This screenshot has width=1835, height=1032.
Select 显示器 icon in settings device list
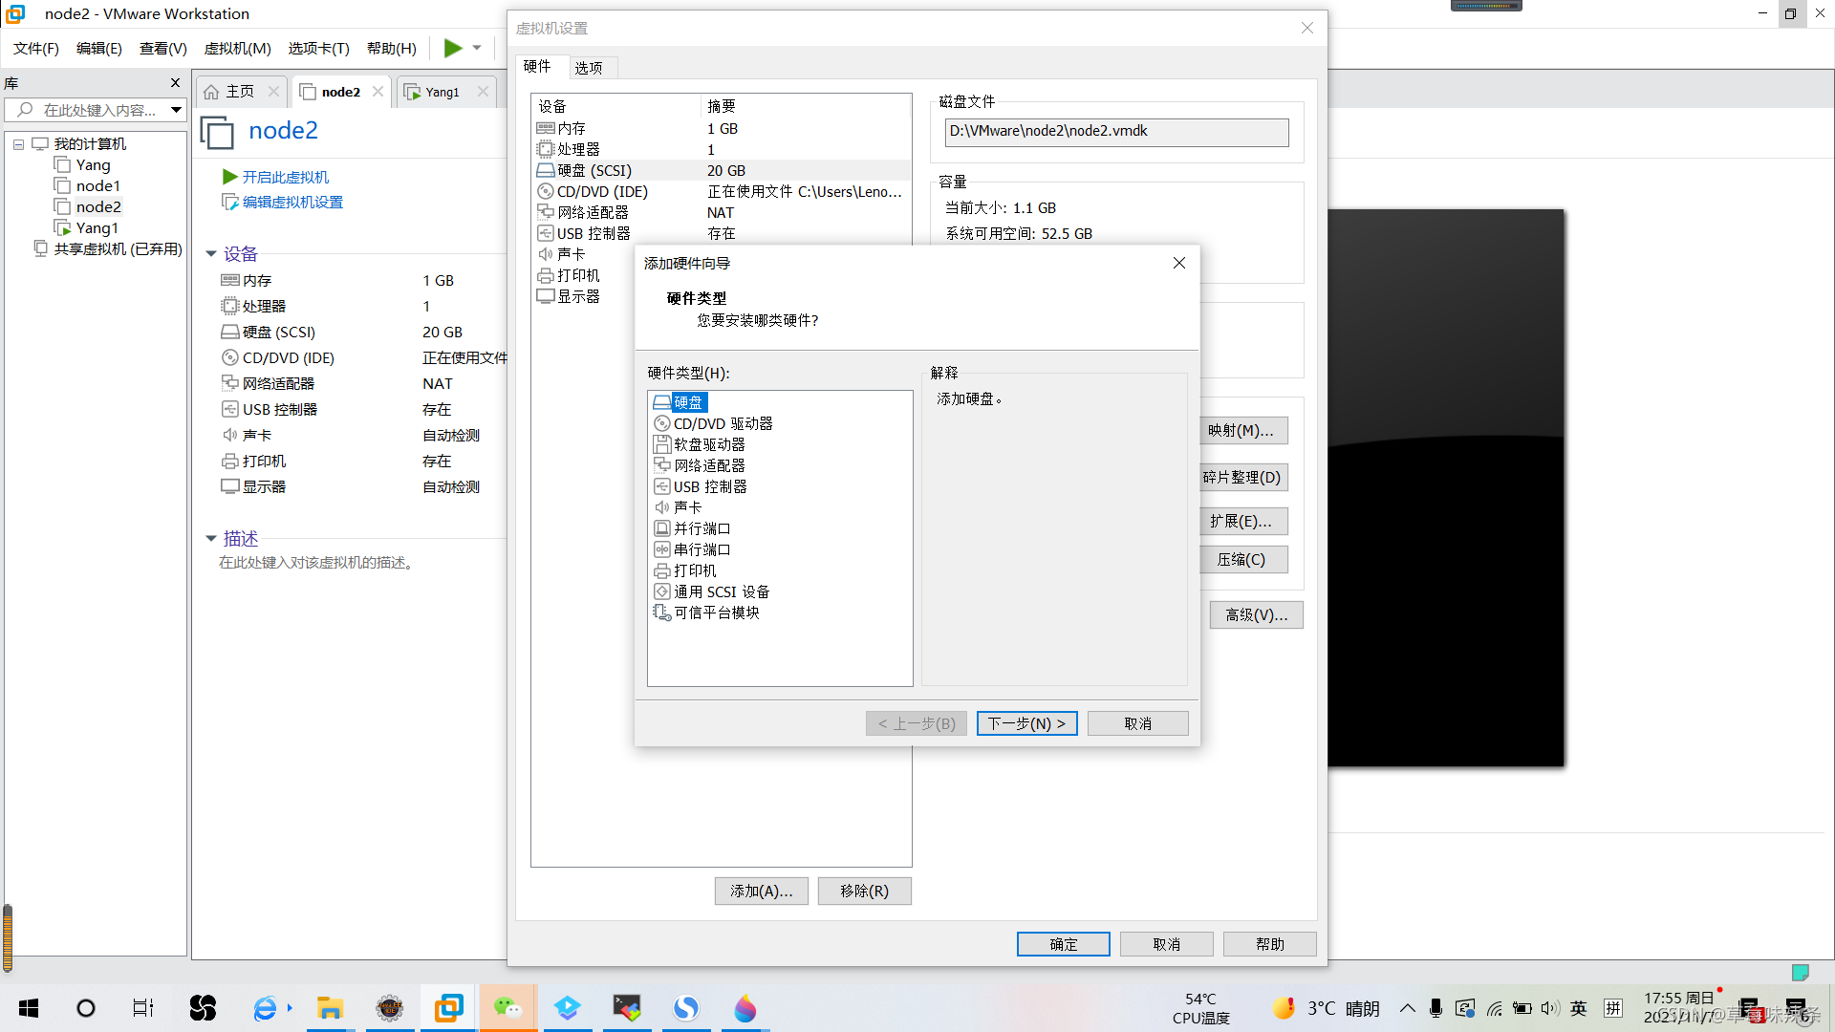tap(546, 296)
